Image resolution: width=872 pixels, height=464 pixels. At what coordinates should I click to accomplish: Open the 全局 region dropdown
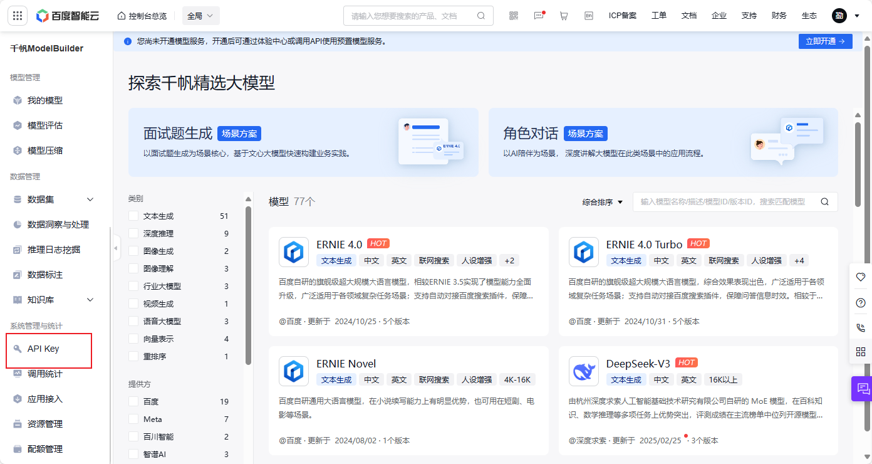pos(200,16)
